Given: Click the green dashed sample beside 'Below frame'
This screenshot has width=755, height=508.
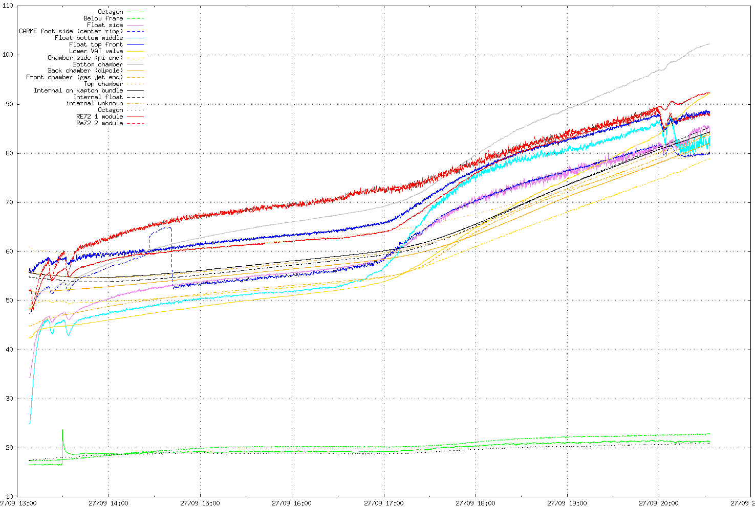Looking at the screenshot, I should [x=135, y=18].
